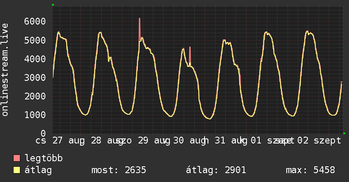
Task: Click the 6000 y-axis label
Action: (x=35, y=22)
